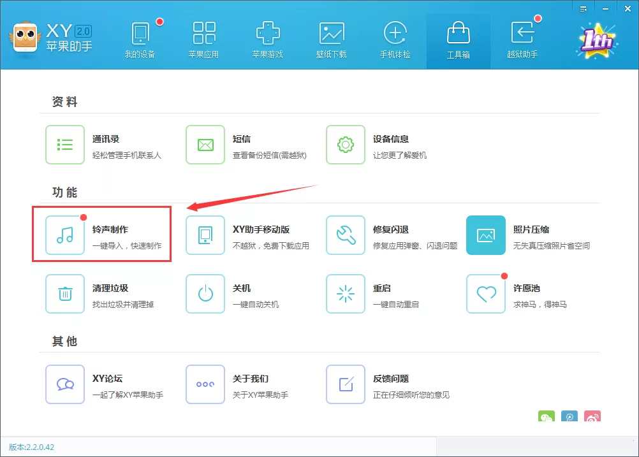Click the 照片压缩 title text

click(531, 229)
